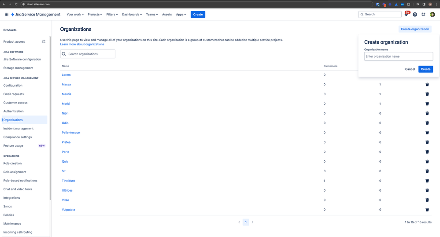
Task: Open the Lorem organization link
Action: 66,75
